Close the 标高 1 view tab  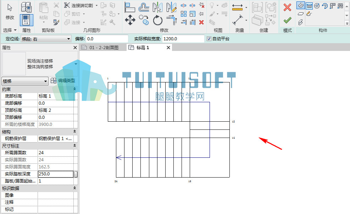[168, 47]
